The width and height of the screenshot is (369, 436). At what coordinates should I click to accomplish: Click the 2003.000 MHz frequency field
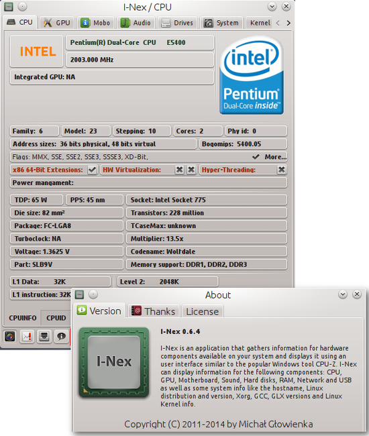click(x=140, y=60)
